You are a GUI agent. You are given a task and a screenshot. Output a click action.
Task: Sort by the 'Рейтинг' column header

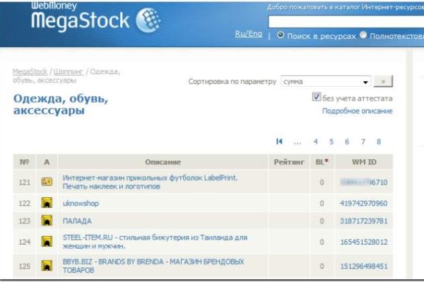pos(288,162)
